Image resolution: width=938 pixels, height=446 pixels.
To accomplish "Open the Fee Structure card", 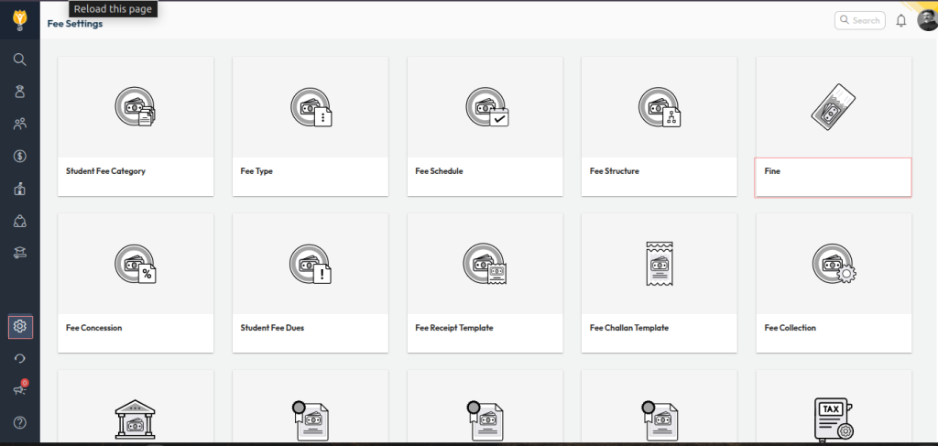I will pos(659,126).
